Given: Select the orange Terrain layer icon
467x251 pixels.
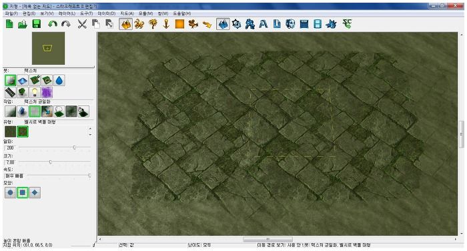Looking at the screenshot, I should 125,24.
